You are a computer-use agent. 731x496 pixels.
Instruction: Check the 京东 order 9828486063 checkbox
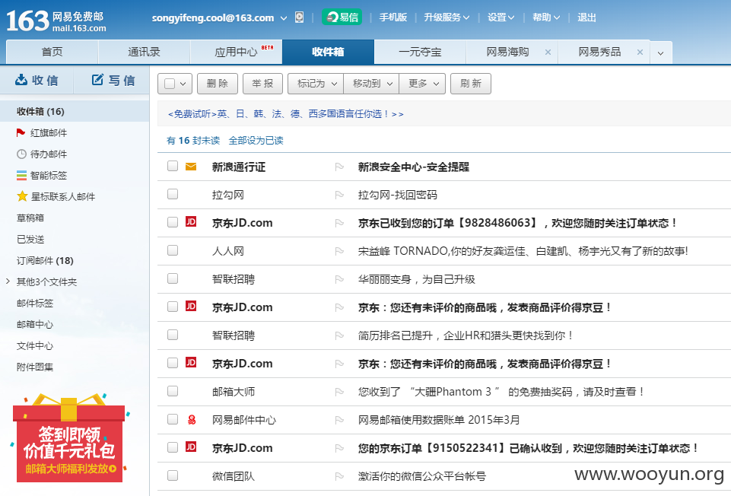pyautogui.click(x=173, y=222)
